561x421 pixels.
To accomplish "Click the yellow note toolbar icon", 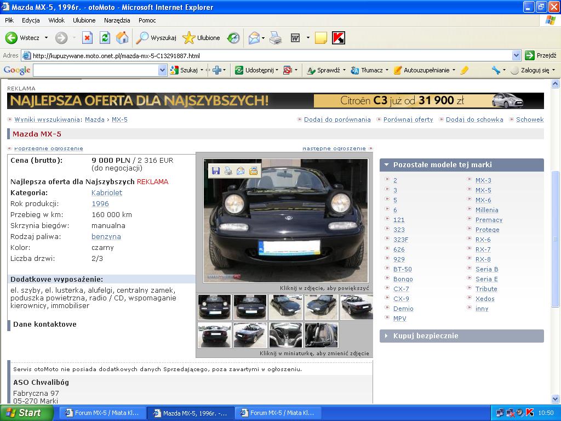I will tap(320, 38).
